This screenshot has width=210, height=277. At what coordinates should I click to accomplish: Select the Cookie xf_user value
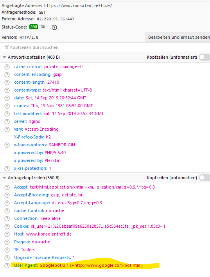(98, 226)
